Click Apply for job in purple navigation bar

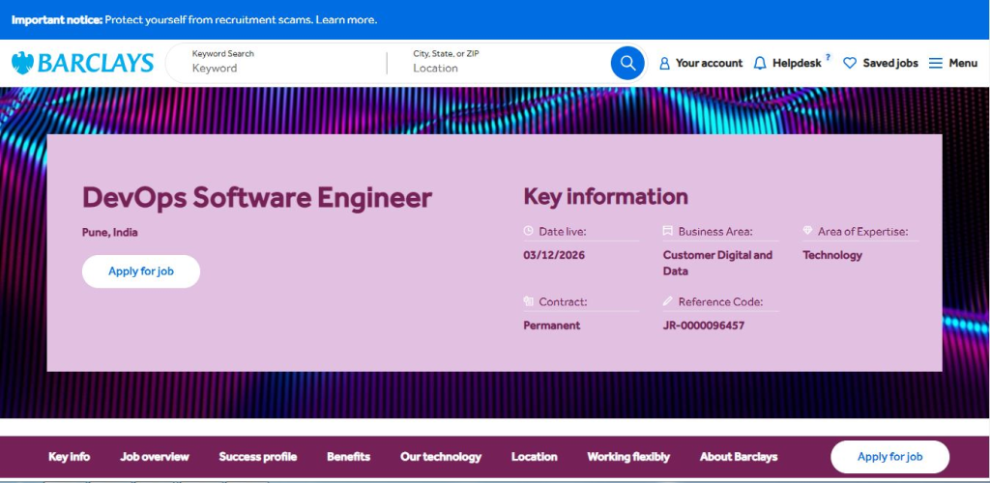[889, 457]
